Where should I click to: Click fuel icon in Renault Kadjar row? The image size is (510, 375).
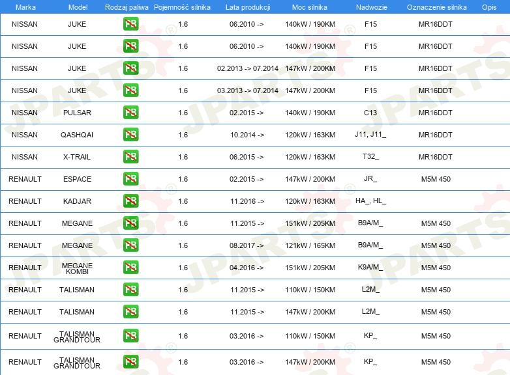(x=130, y=201)
